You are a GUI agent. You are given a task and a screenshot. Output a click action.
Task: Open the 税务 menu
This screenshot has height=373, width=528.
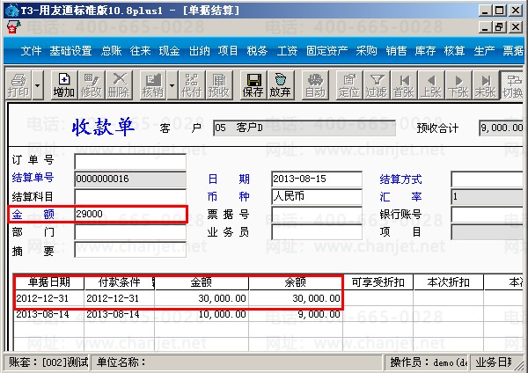[257, 51]
